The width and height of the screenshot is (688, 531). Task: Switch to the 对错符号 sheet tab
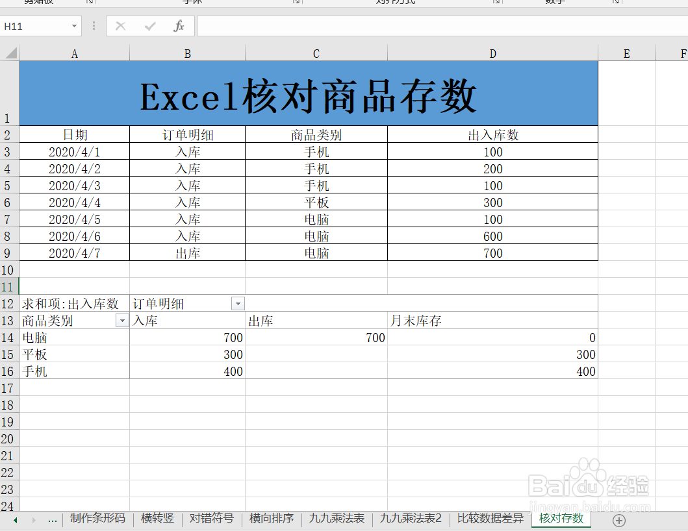pyautogui.click(x=212, y=518)
